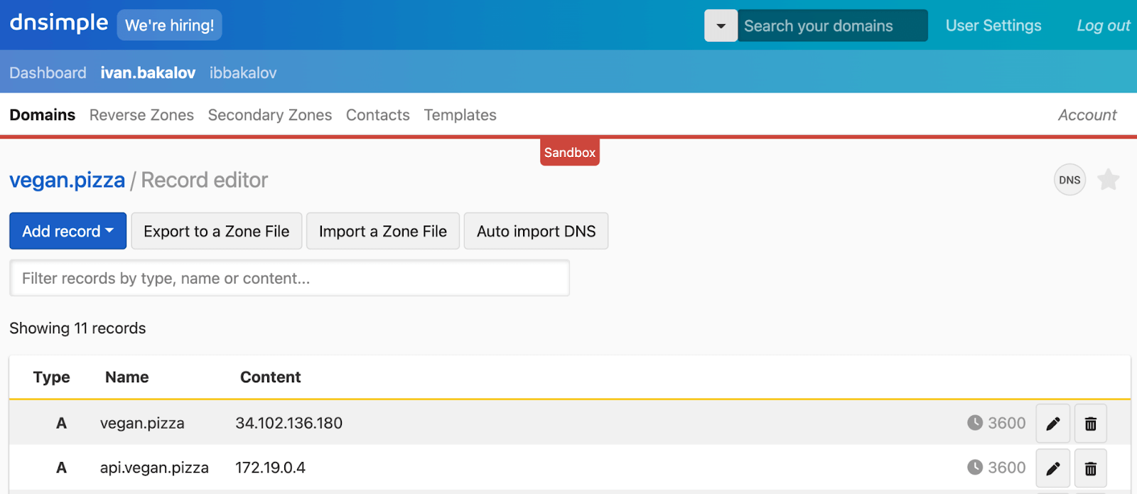Click Export to a Zone File
The image size is (1137, 494).
click(216, 231)
